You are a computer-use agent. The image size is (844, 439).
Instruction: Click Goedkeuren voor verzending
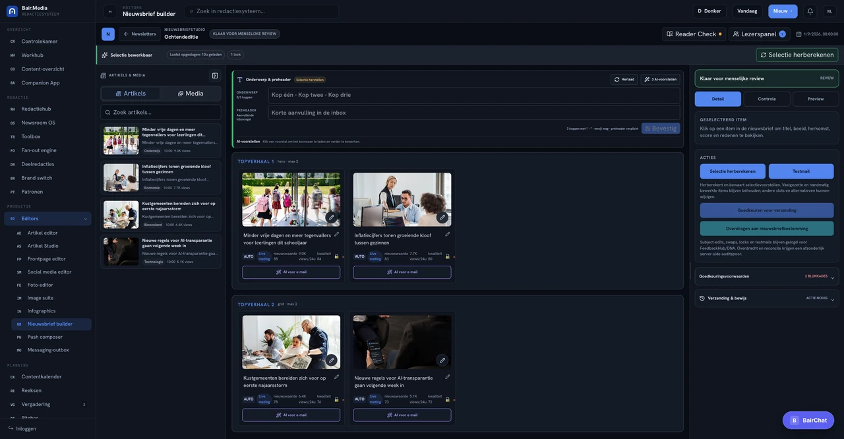(x=767, y=210)
